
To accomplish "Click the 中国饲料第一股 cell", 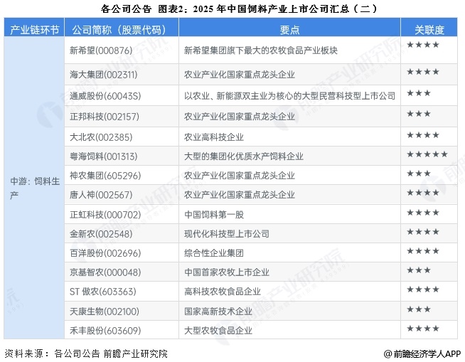I will (289, 214).
